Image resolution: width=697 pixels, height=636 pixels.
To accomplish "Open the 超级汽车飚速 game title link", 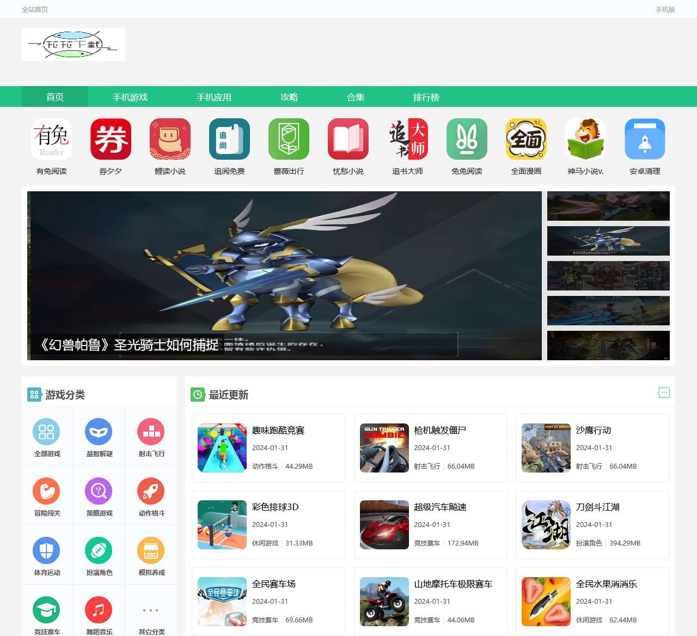I will [440, 507].
